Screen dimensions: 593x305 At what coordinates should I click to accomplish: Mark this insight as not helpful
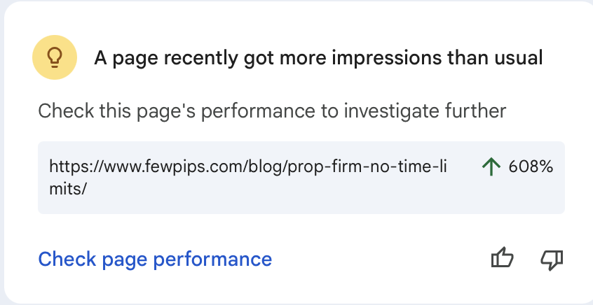pyautogui.click(x=552, y=260)
